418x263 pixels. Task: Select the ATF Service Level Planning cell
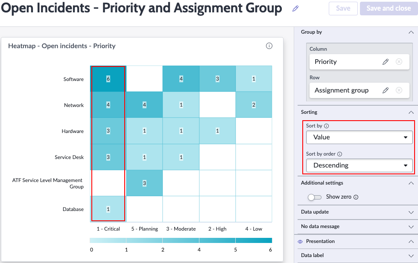(144, 183)
